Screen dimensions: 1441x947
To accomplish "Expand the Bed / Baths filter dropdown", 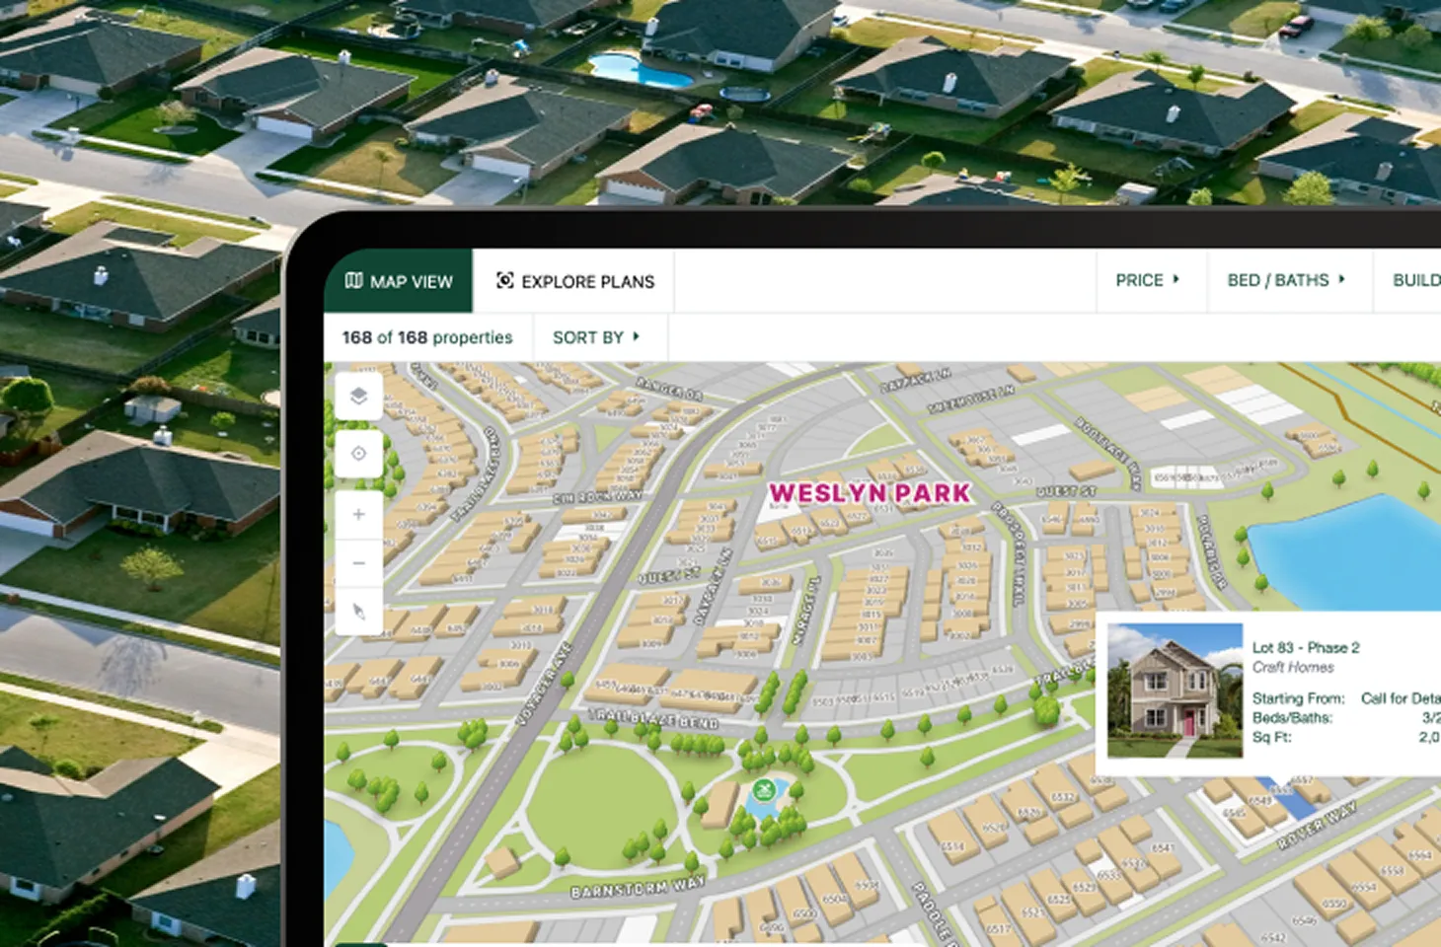I will coord(1286,280).
